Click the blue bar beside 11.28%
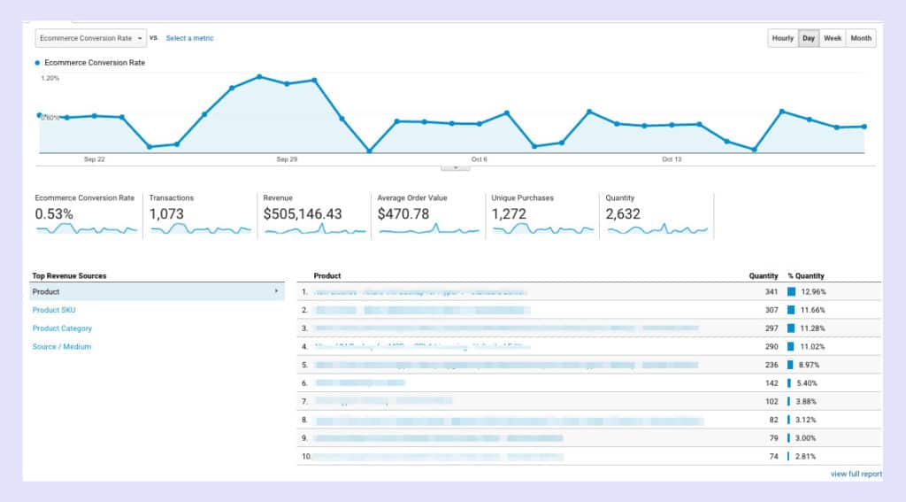Image resolution: width=906 pixels, height=502 pixels. coord(791,328)
